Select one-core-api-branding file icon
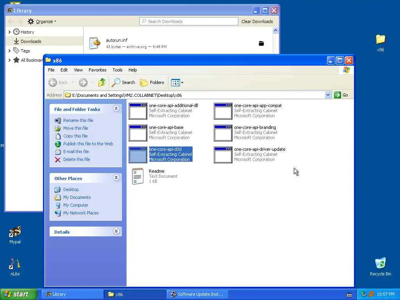Screen dimensions: 400x300 click(223, 133)
